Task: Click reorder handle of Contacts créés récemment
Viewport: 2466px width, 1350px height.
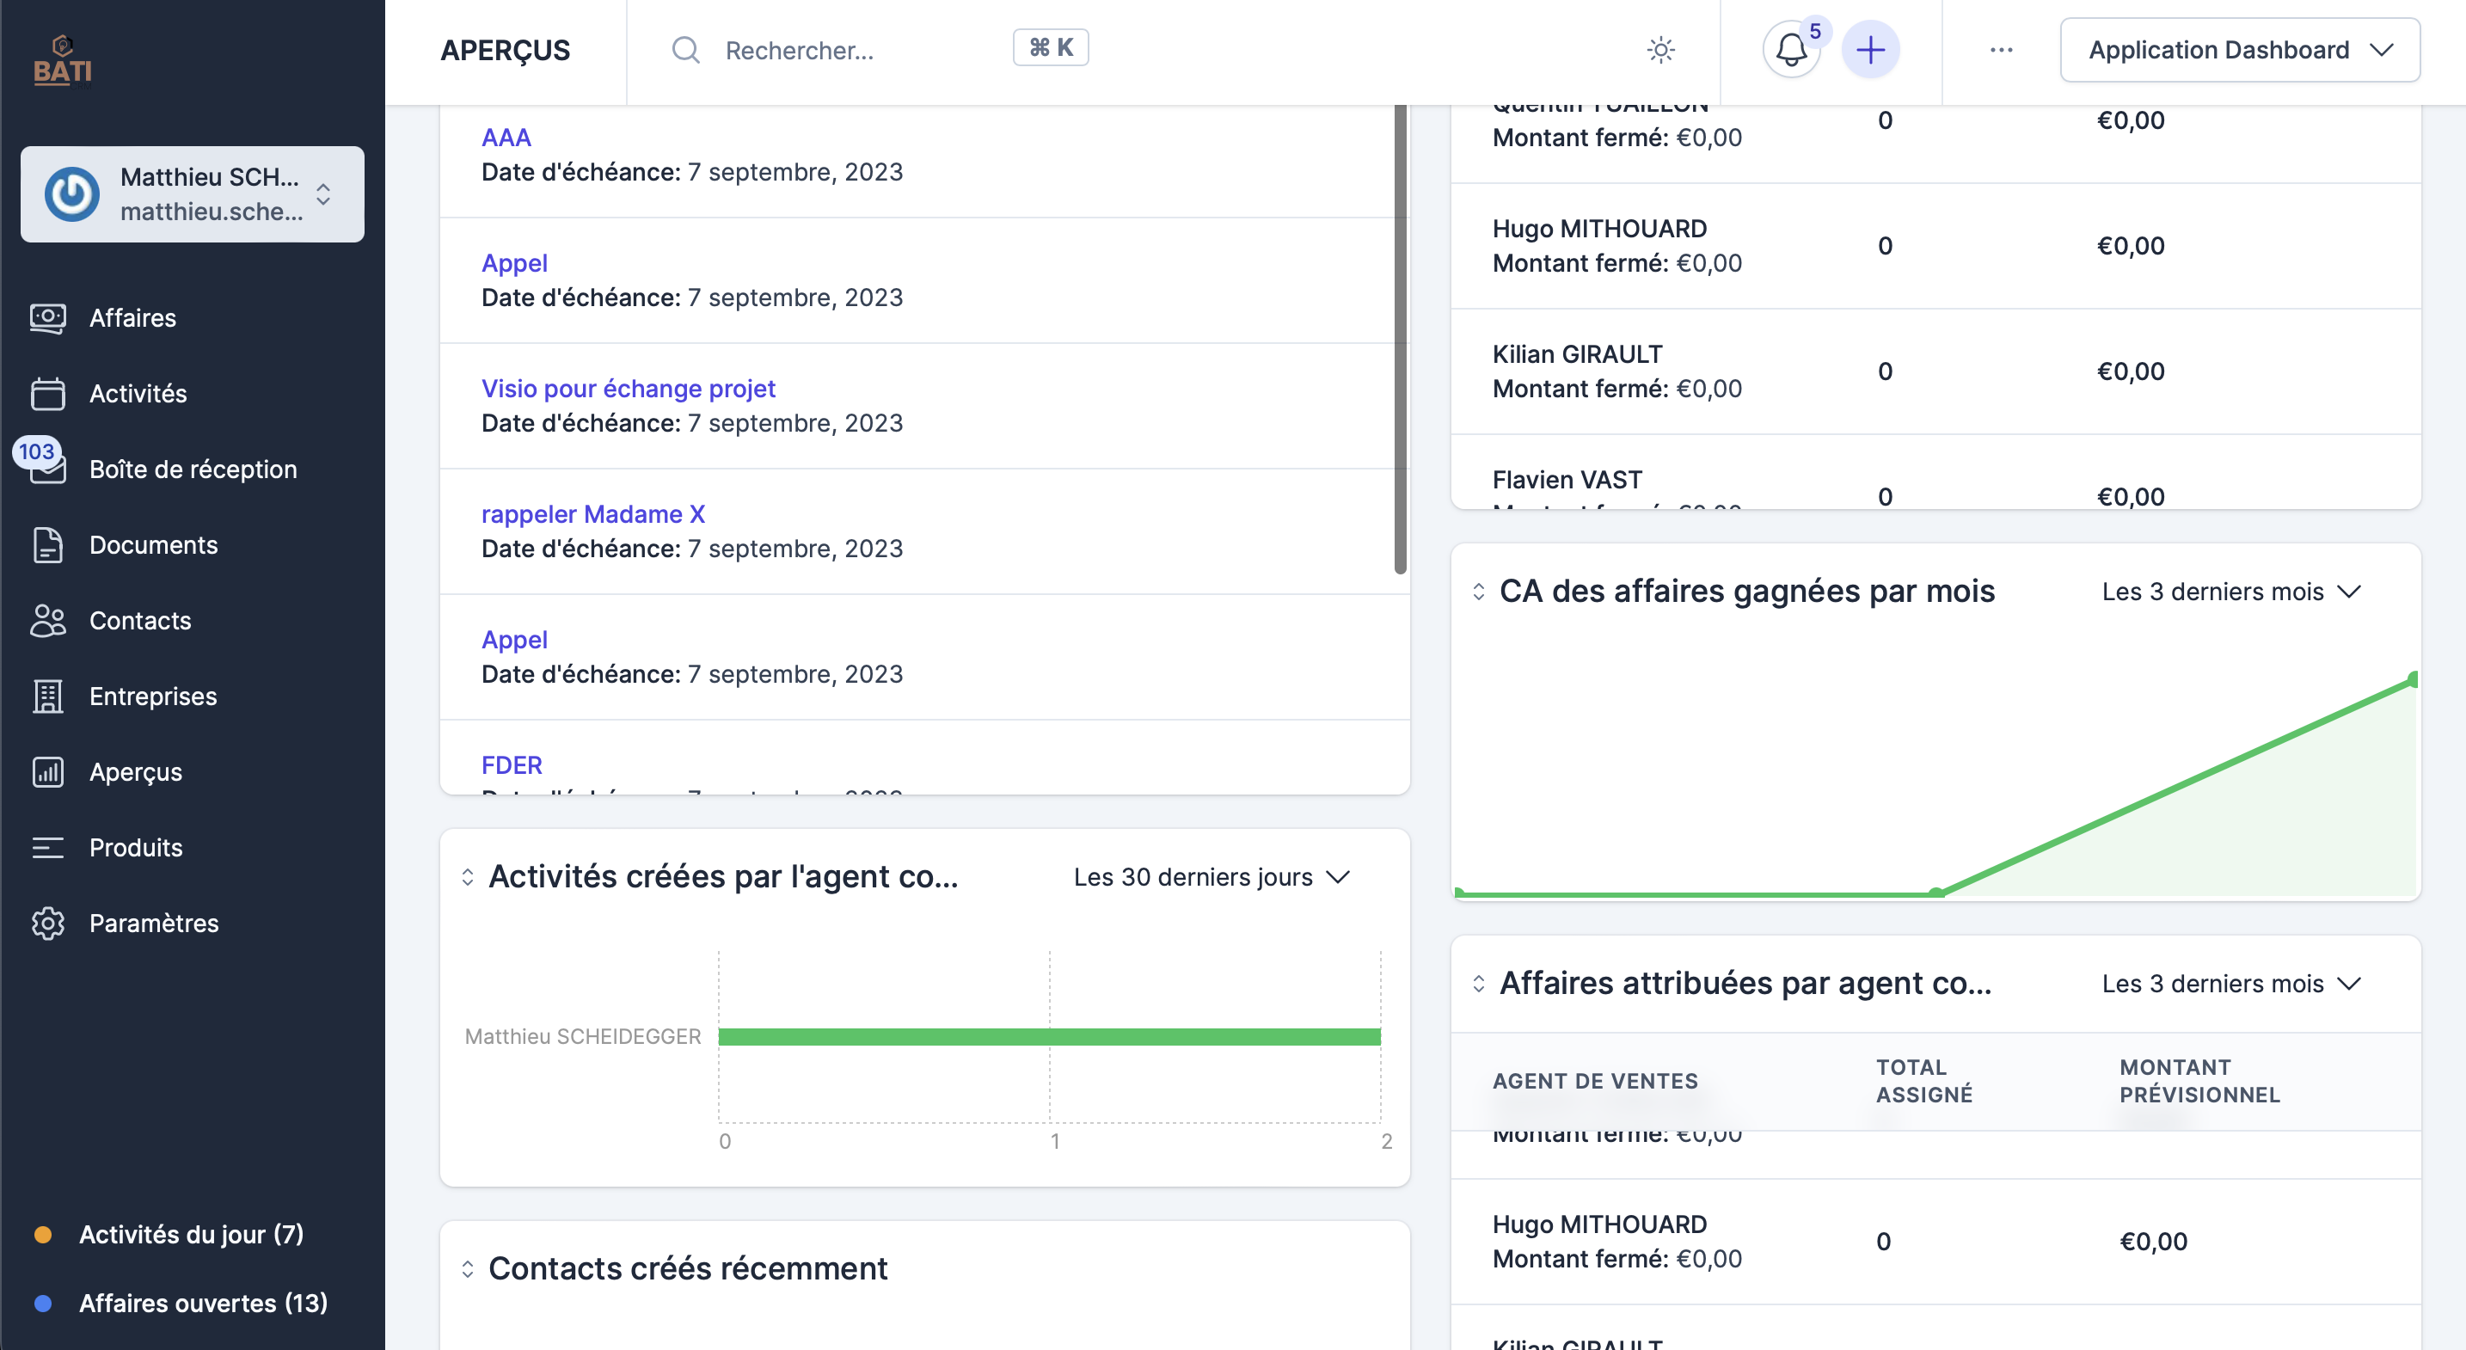Action: coord(467,1268)
